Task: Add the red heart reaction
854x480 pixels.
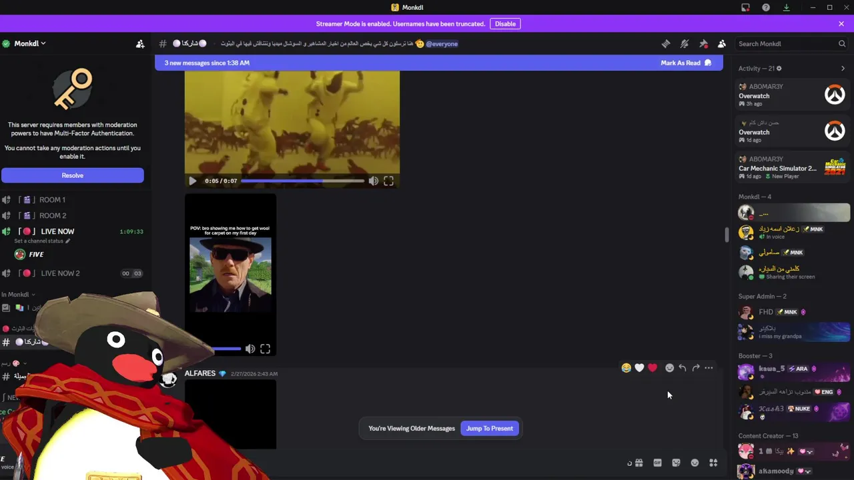Action: tap(653, 368)
